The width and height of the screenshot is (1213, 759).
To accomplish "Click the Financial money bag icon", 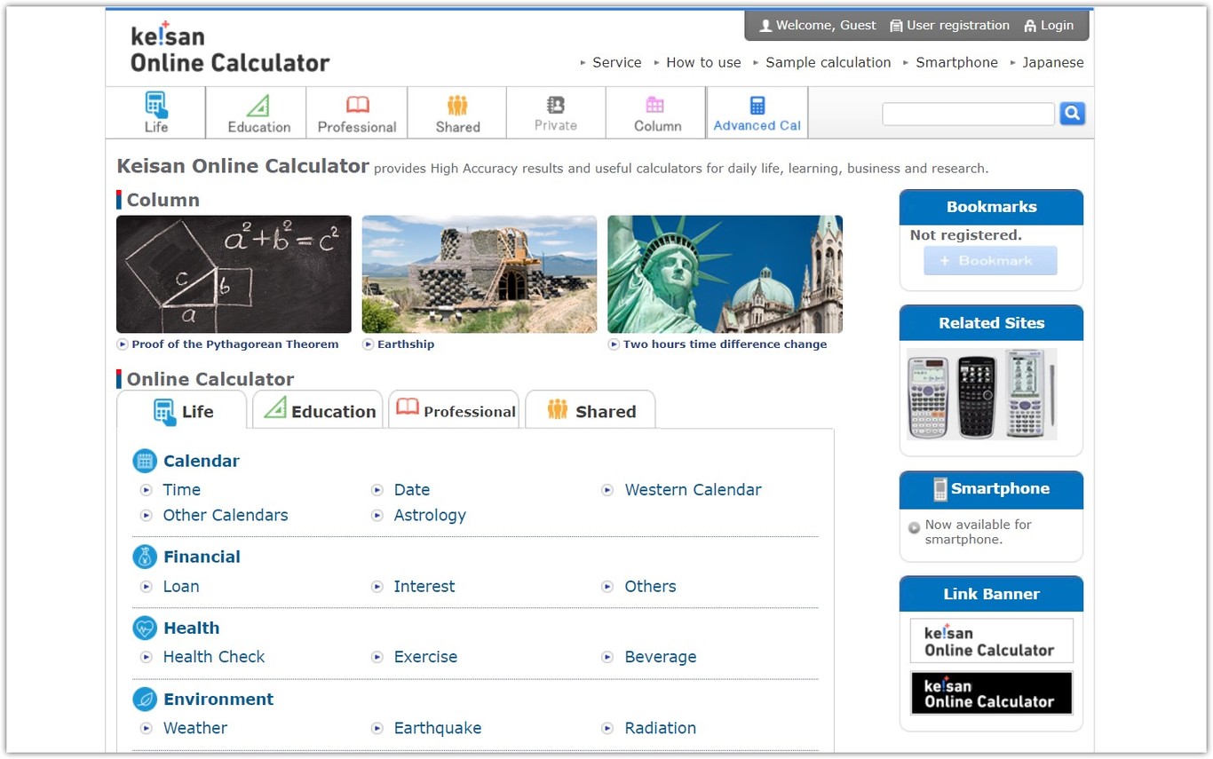I will pos(145,557).
